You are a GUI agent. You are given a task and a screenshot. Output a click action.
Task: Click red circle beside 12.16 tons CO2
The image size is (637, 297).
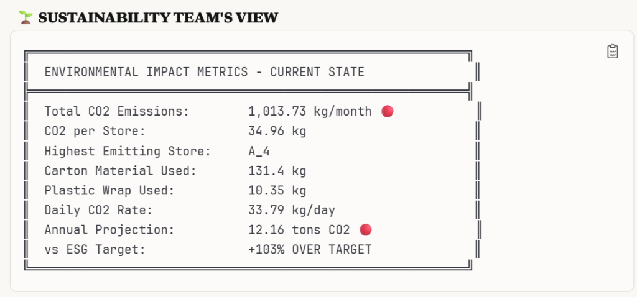pos(365,230)
